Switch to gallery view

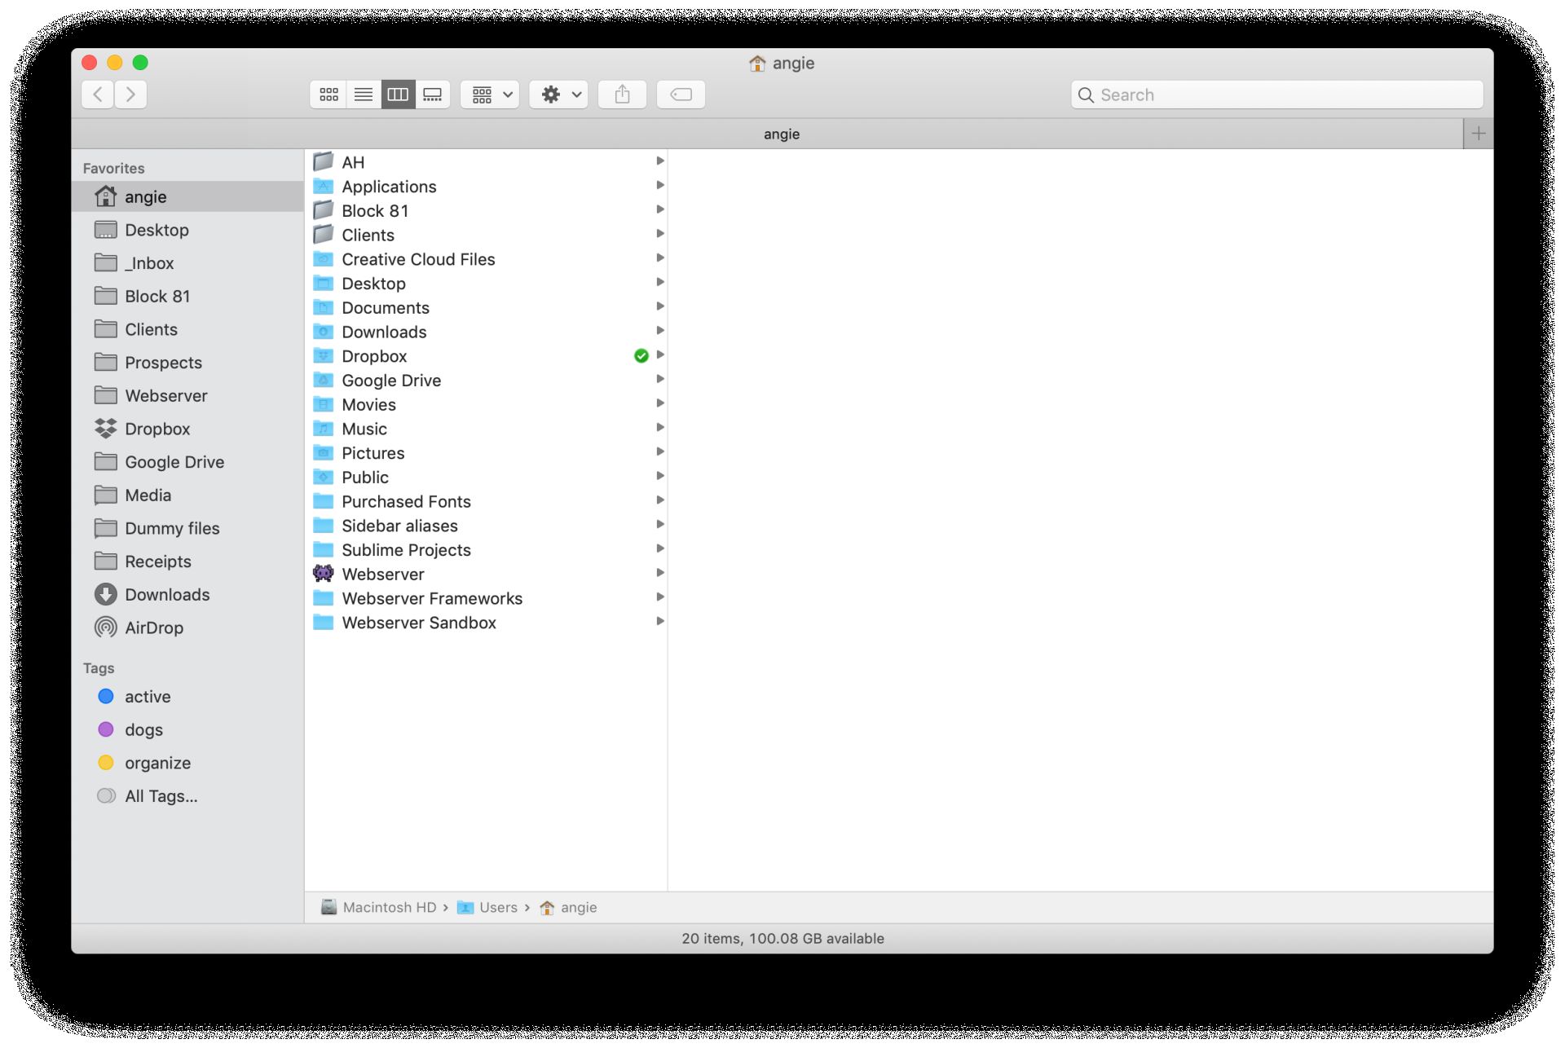pyautogui.click(x=433, y=95)
